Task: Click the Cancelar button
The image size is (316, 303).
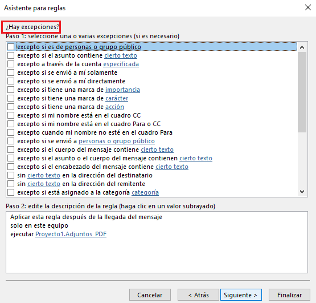Action: click(x=150, y=295)
